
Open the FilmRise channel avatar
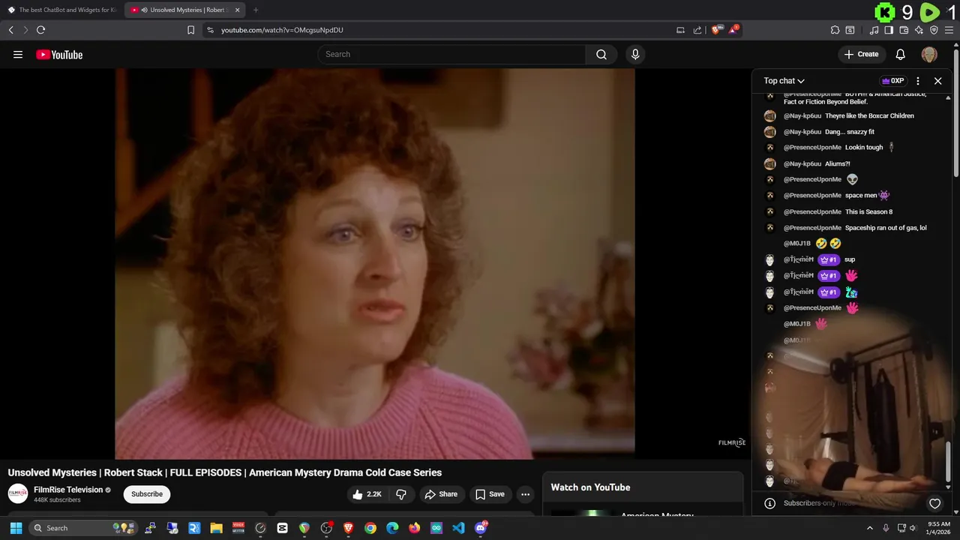click(18, 493)
